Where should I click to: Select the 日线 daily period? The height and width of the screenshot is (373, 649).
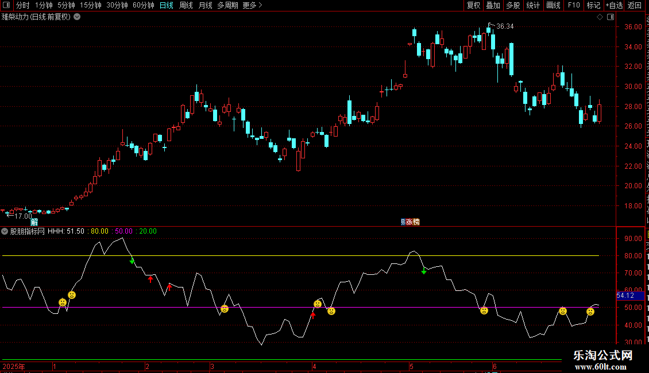(167, 5)
